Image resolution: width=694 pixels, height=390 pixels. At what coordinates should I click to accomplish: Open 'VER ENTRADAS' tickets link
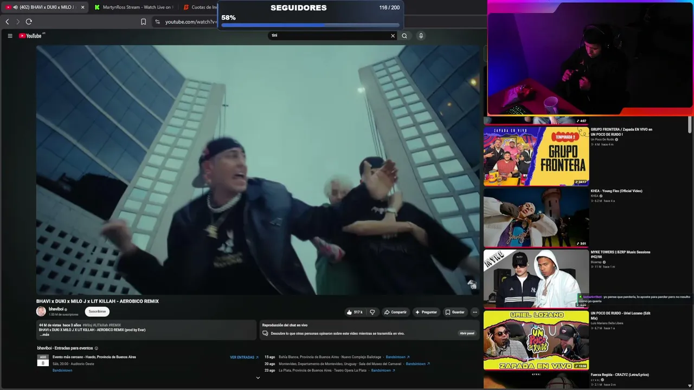tap(244, 357)
